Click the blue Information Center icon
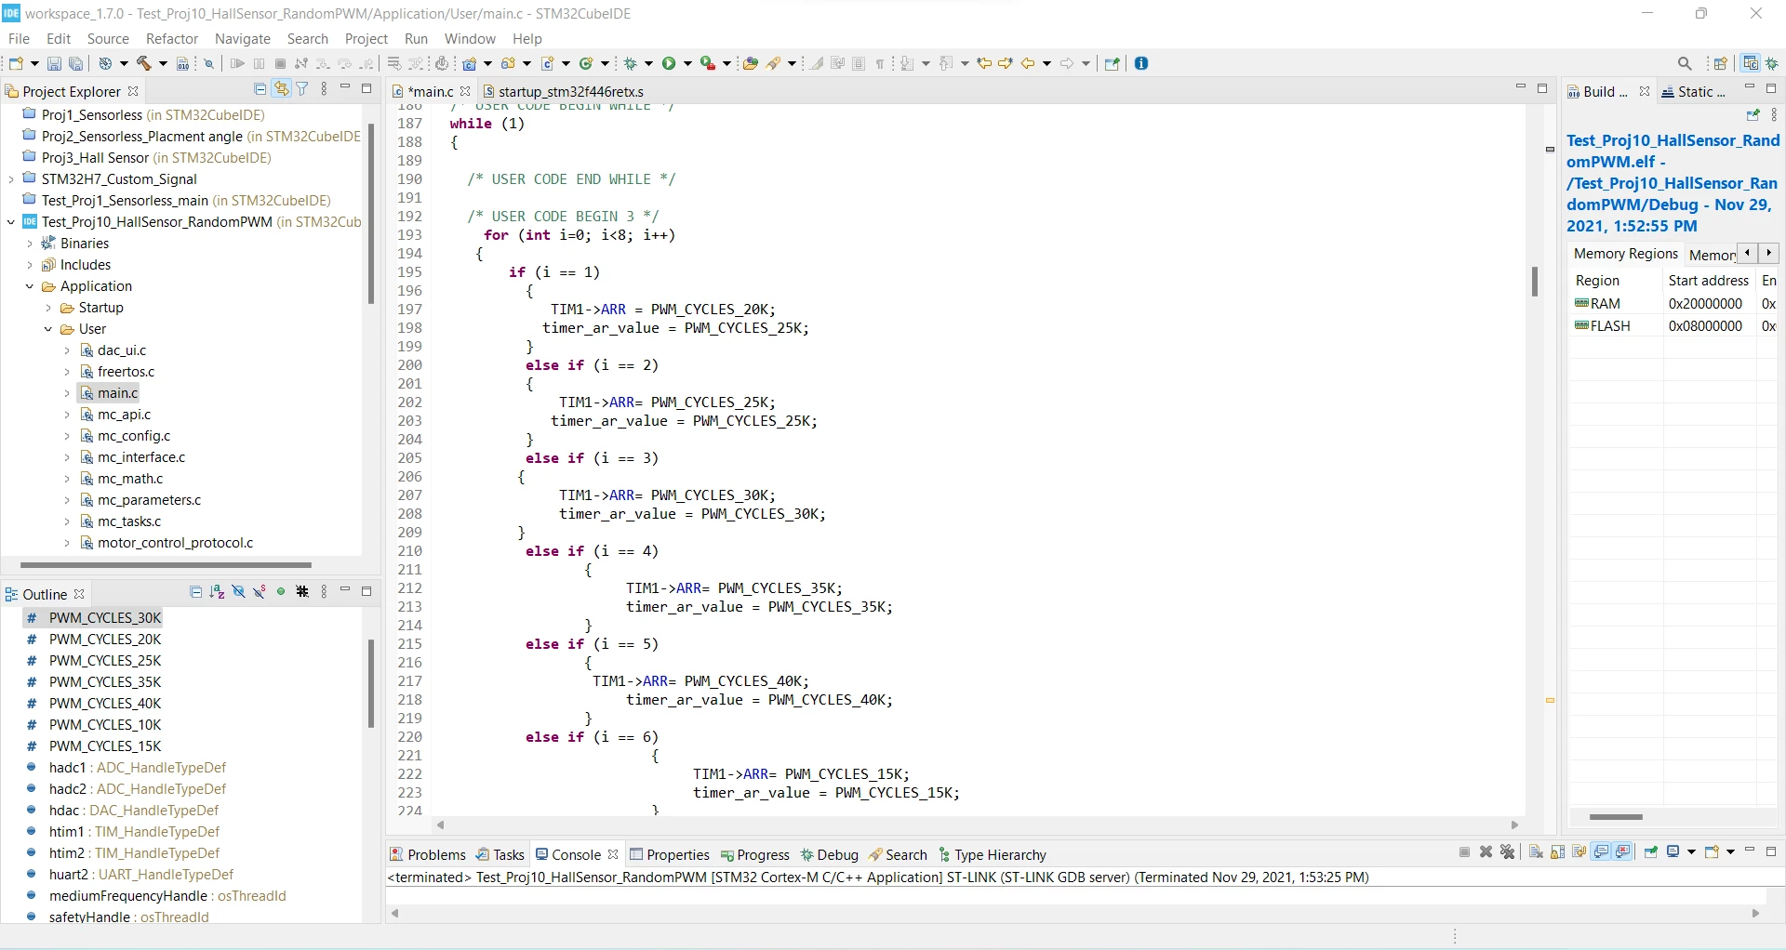This screenshot has width=1786, height=950. tap(1141, 63)
